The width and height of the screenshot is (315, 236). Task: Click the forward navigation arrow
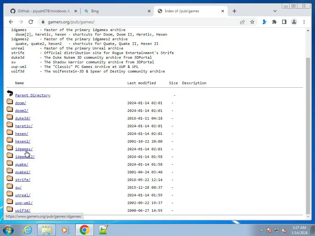(x=21, y=22)
